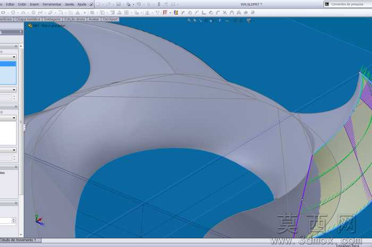This screenshot has width=372, height=247.
Task: Click the grid pattern icon in the sketch toolbar
Action: 126,13
